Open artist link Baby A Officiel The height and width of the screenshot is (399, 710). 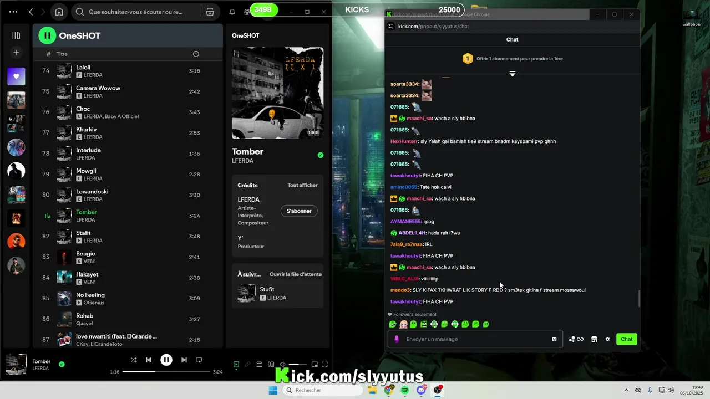[121, 116]
